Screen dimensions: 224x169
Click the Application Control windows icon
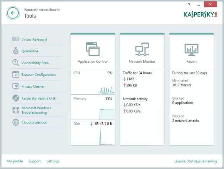point(93,49)
